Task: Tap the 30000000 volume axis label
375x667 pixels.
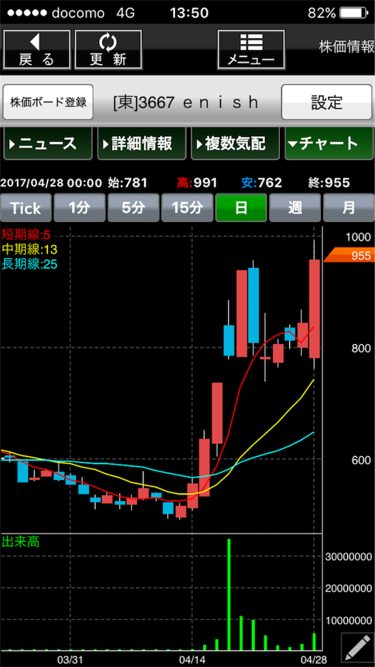Action: pos(349,556)
